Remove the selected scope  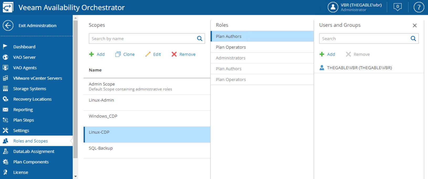click(x=184, y=54)
